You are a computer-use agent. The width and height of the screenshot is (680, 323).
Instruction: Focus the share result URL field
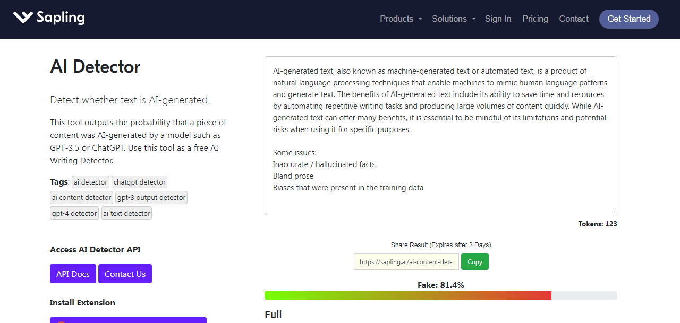pos(405,261)
